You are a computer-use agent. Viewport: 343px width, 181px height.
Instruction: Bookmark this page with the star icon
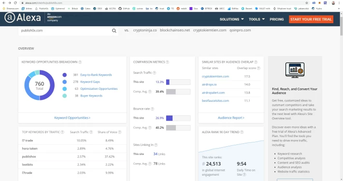coord(307,3)
